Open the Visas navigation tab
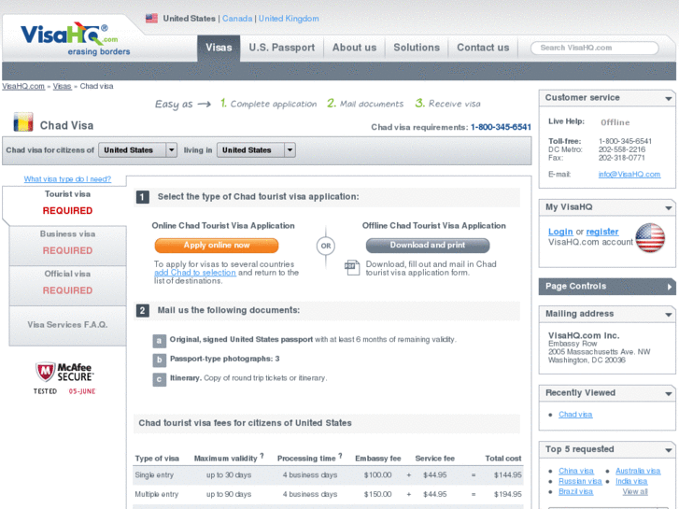The width and height of the screenshot is (679, 509). pyautogui.click(x=219, y=48)
